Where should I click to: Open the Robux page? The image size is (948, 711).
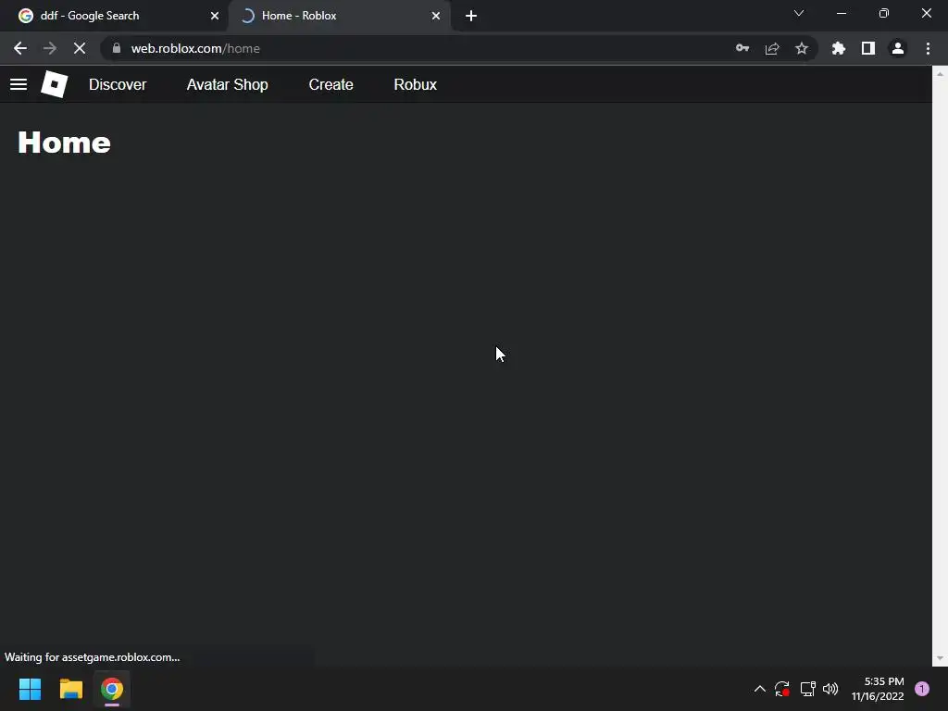(x=416, y=84)
